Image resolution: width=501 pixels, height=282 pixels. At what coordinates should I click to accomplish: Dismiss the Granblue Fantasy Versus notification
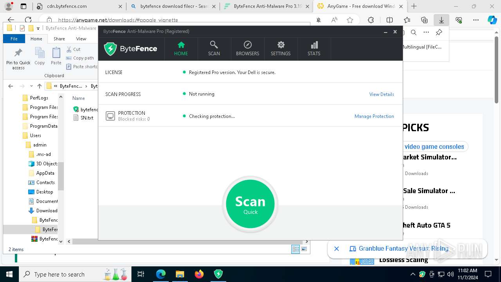click(336, 249)
